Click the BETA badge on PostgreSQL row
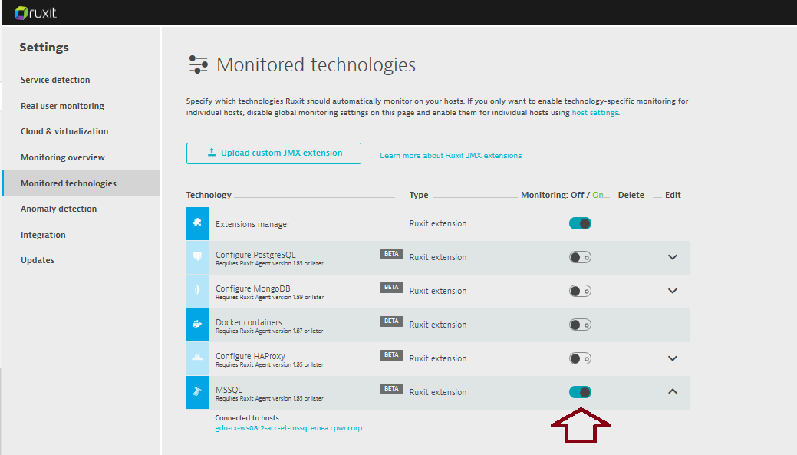 [x=391, y=254]
